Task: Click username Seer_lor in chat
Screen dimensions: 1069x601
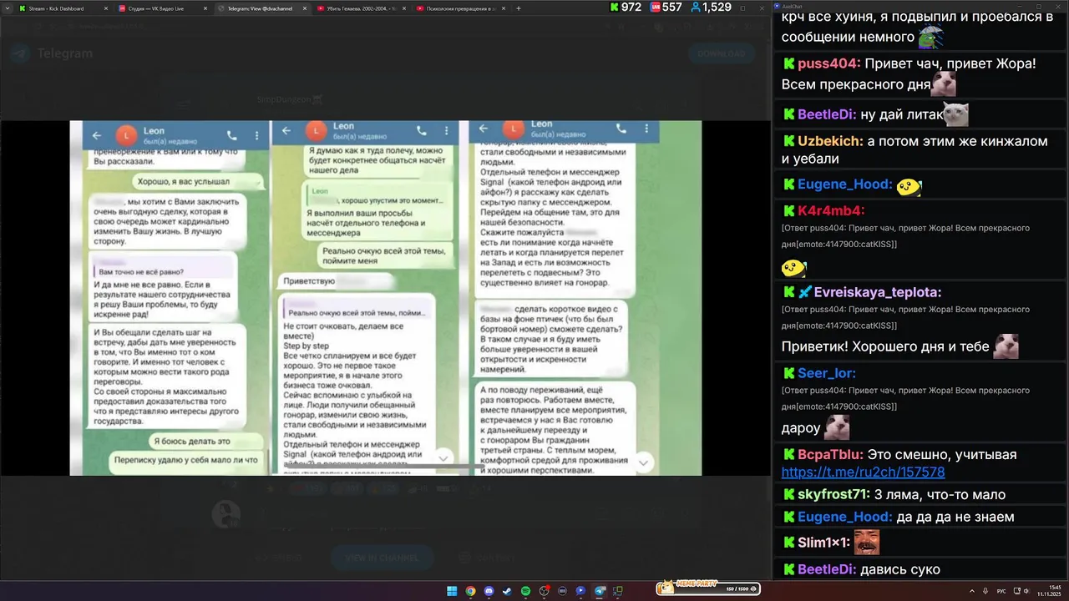Action: click(827, 373)
